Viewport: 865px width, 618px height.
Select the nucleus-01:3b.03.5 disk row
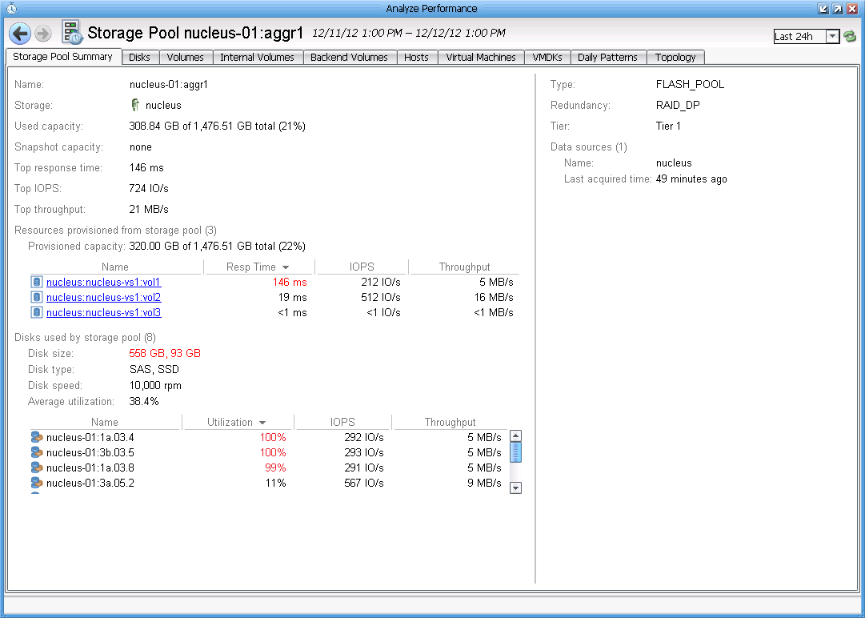(x=269, y=452)
